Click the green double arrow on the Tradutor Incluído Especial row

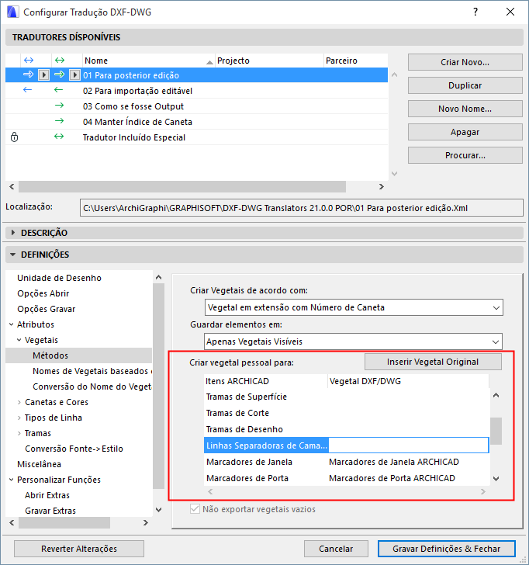[59, 137]
